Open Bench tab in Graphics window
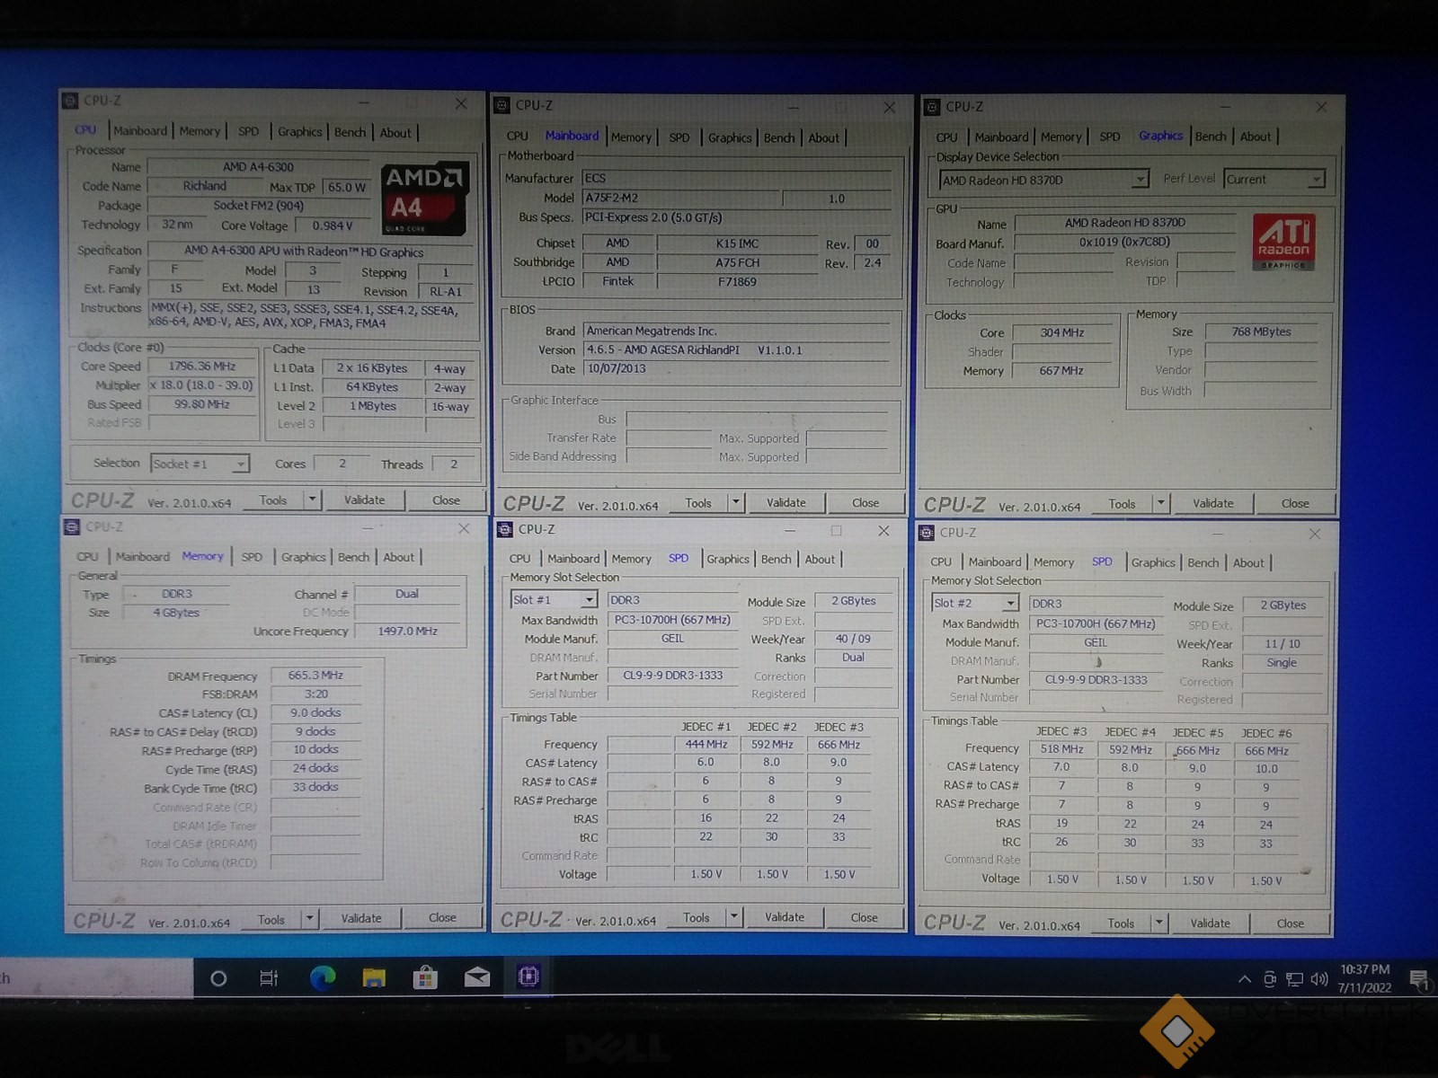 [x=1210, y=137]
